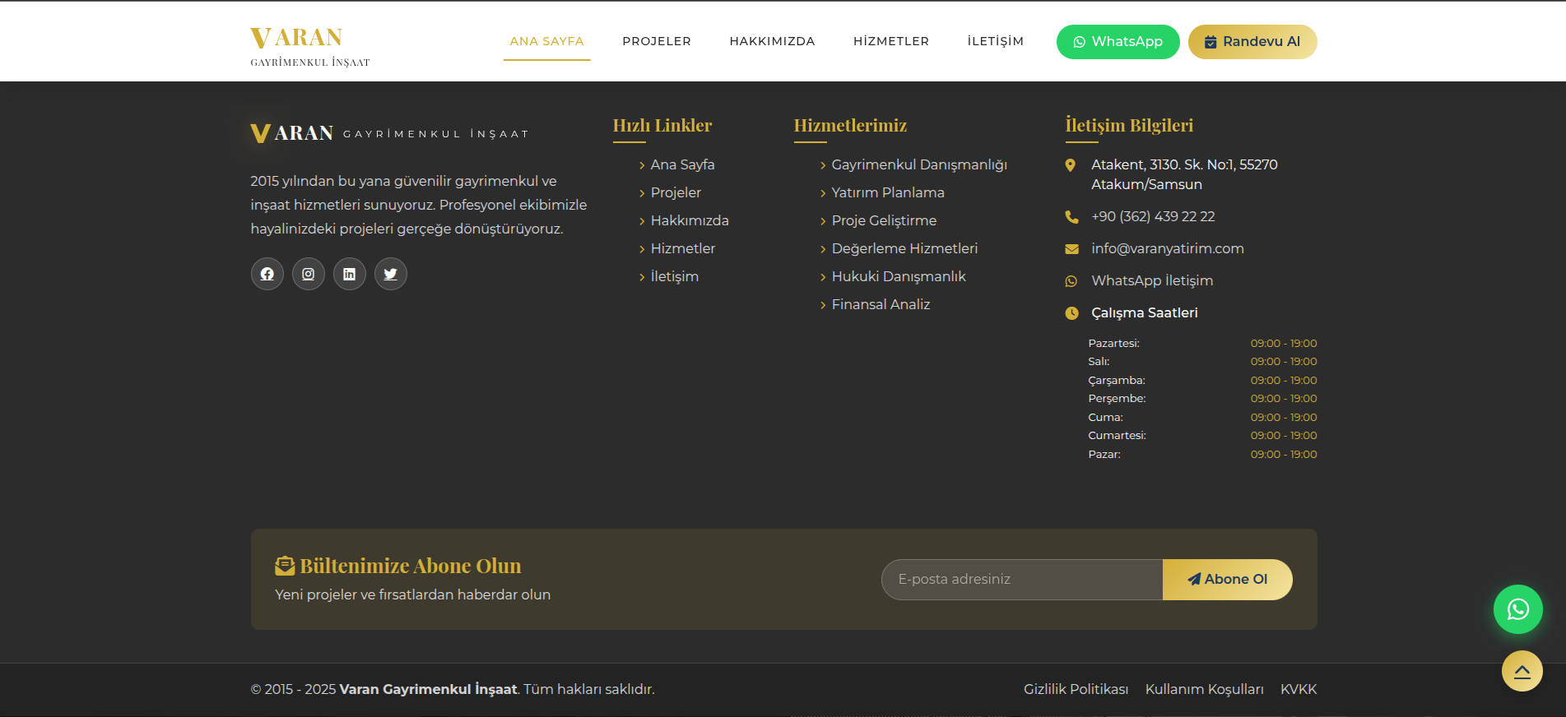Open the KVKK footer link
This screenshot has width=1566, height=717.
tap(1298, 689)
